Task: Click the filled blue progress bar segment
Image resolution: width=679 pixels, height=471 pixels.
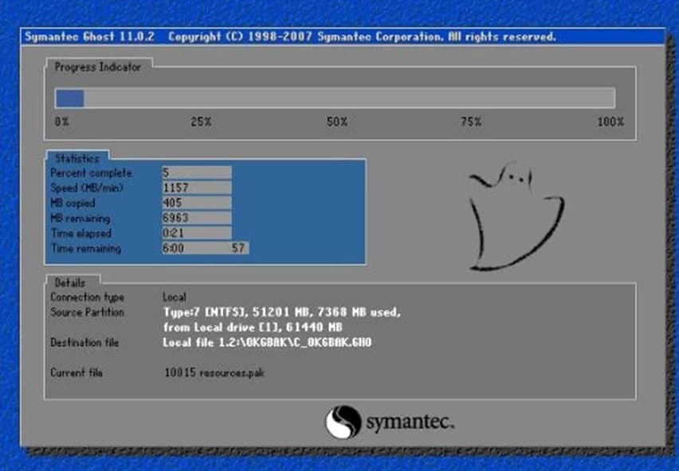Action: pyautogui.click(x=69, y=98)
